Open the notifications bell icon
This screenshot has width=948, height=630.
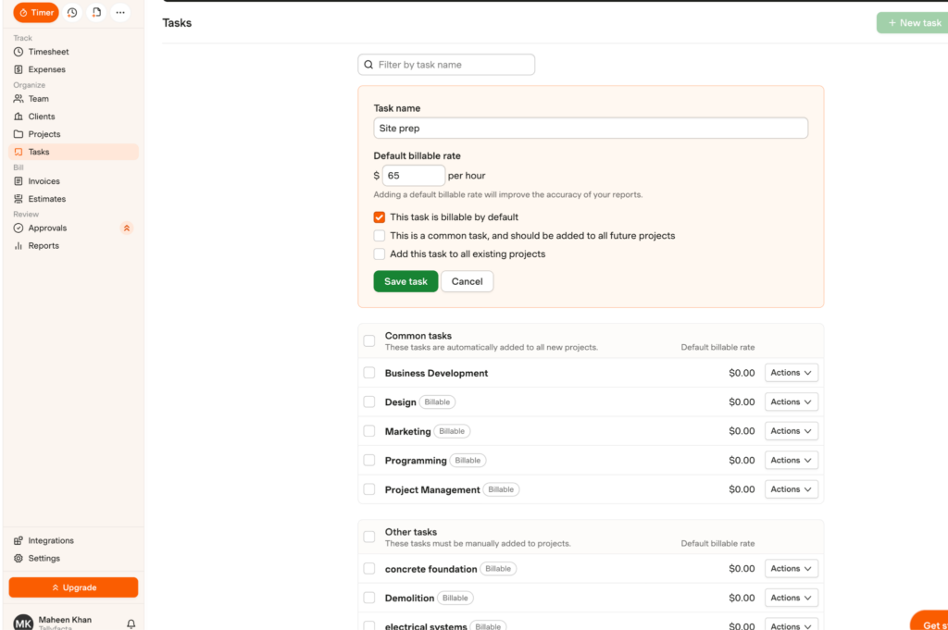click(x=131, y=624)
